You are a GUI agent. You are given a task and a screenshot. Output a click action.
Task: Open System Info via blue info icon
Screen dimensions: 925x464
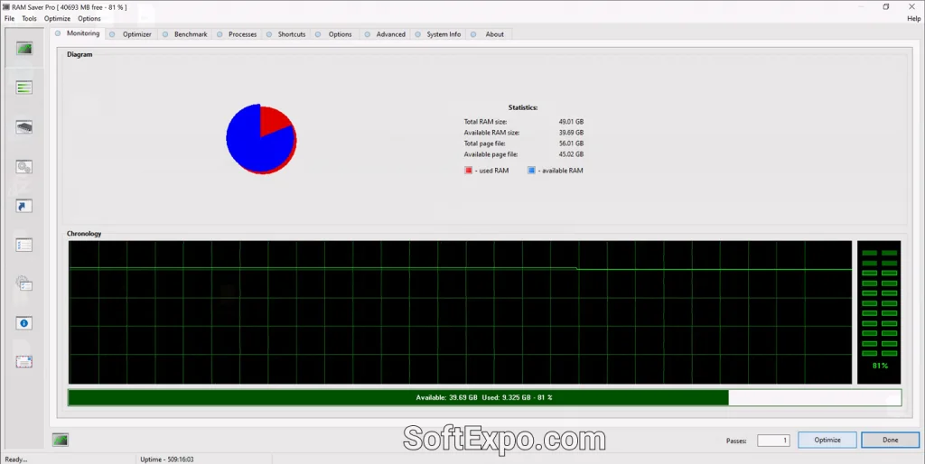24,323
